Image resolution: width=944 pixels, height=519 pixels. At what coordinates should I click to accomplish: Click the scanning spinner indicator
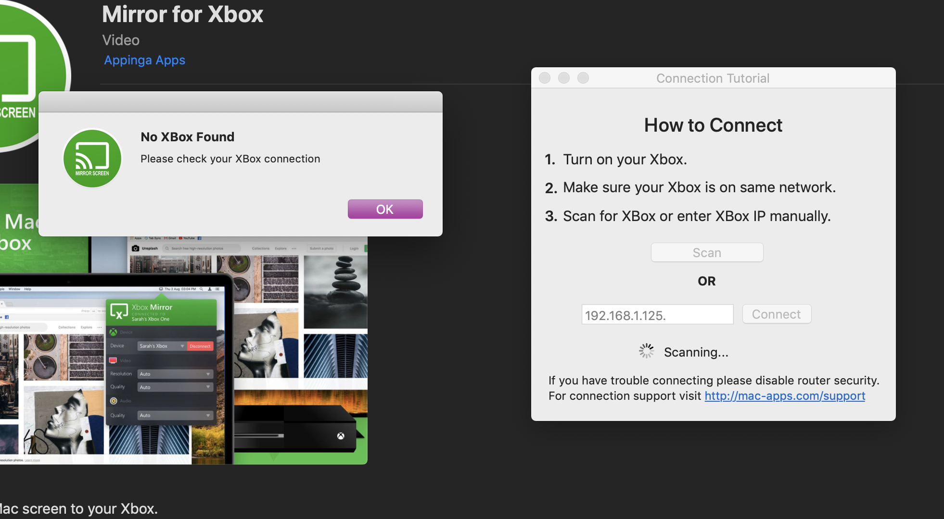click(x=646, y=351)
